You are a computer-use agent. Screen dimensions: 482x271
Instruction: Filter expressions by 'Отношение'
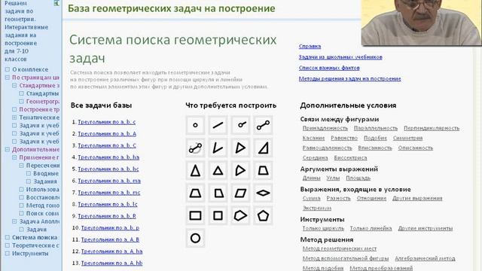(371, 198)
